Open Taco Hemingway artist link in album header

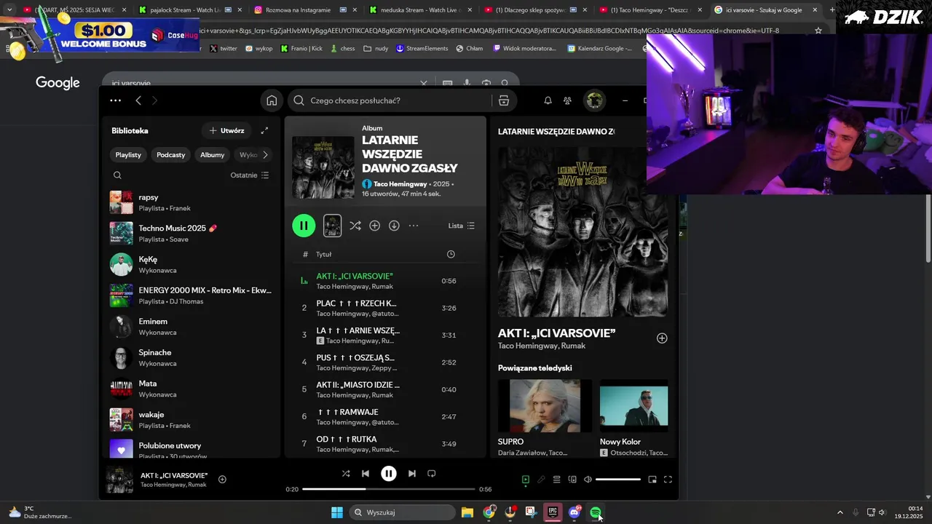coord(400,184)
